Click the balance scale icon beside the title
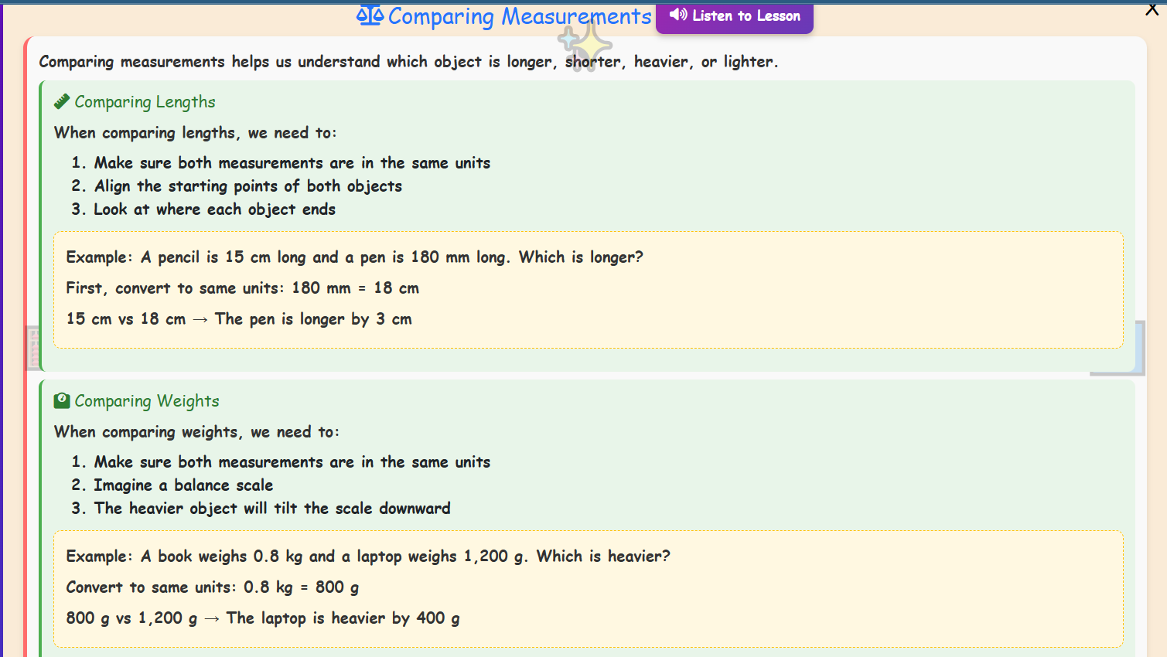The height and width of the screenshot is (657, 1167). pos(371,15)
